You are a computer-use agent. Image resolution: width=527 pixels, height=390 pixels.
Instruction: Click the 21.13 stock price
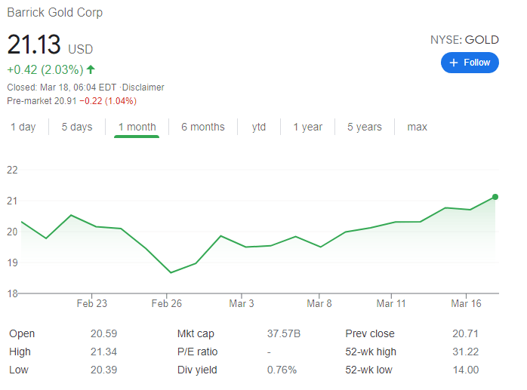(34, 45)
